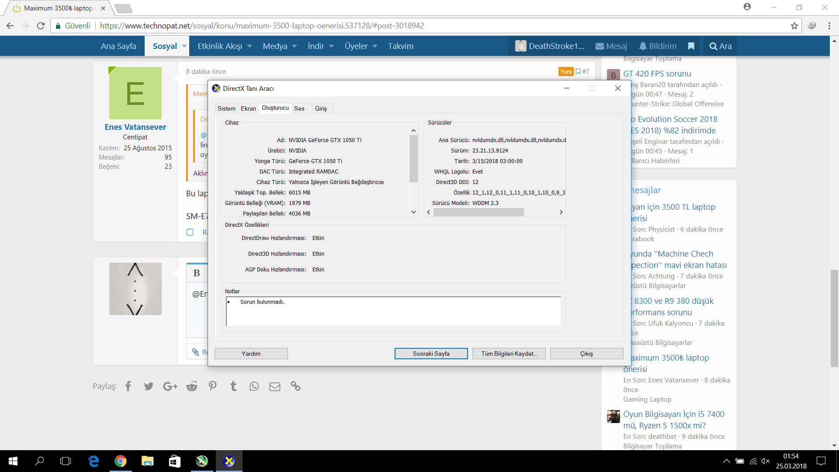The width and height of the screenshot is (839, 472).
Task: Click the Pinterest share icon
Action: [x=212, y=386]
